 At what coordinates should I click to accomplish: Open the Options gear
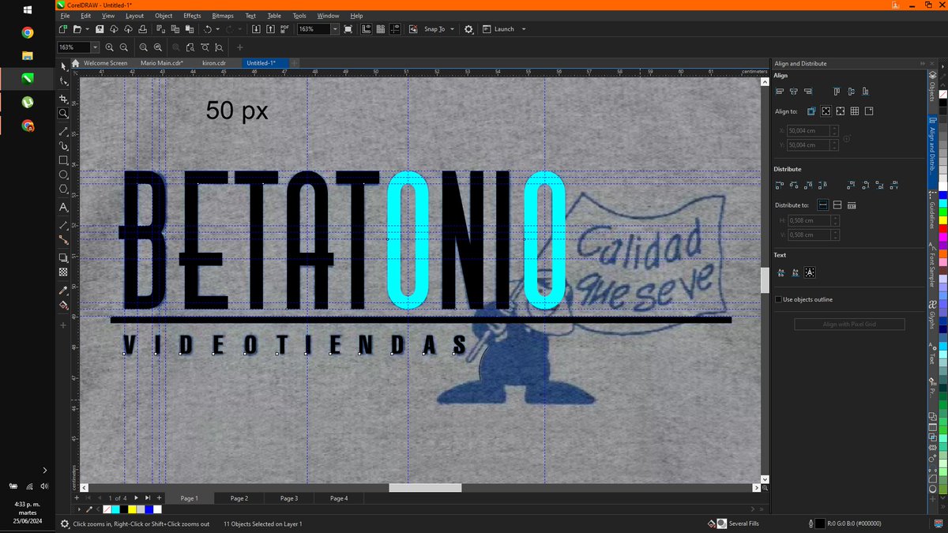tap(468, 29)
